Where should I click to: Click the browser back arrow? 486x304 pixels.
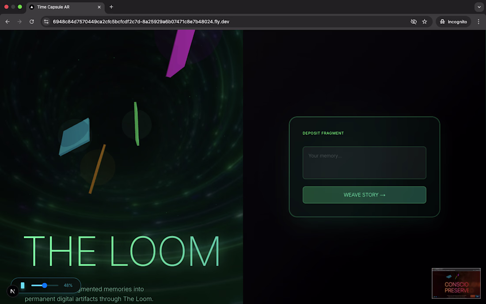pyautogui.click(x=8, y=22)
